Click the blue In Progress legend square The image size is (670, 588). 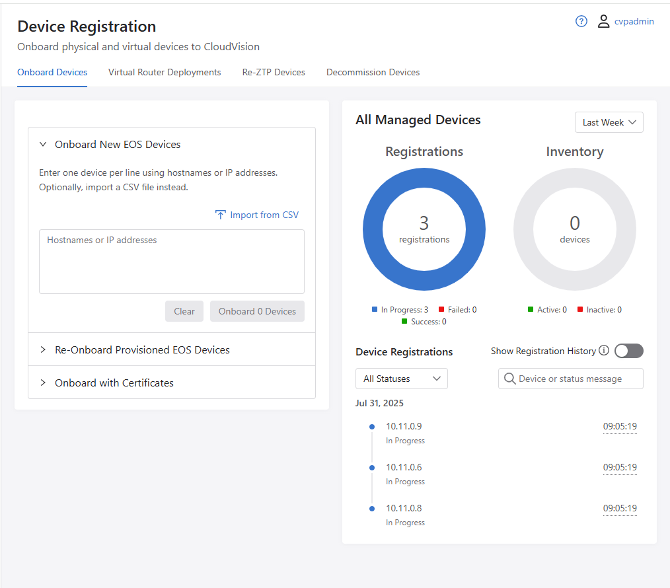pyautogui.click(x=375, y=309)
